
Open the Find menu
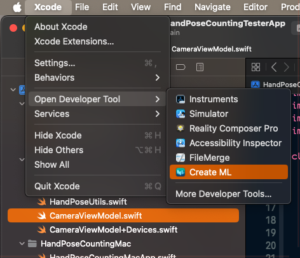click(x=172, y=7)
